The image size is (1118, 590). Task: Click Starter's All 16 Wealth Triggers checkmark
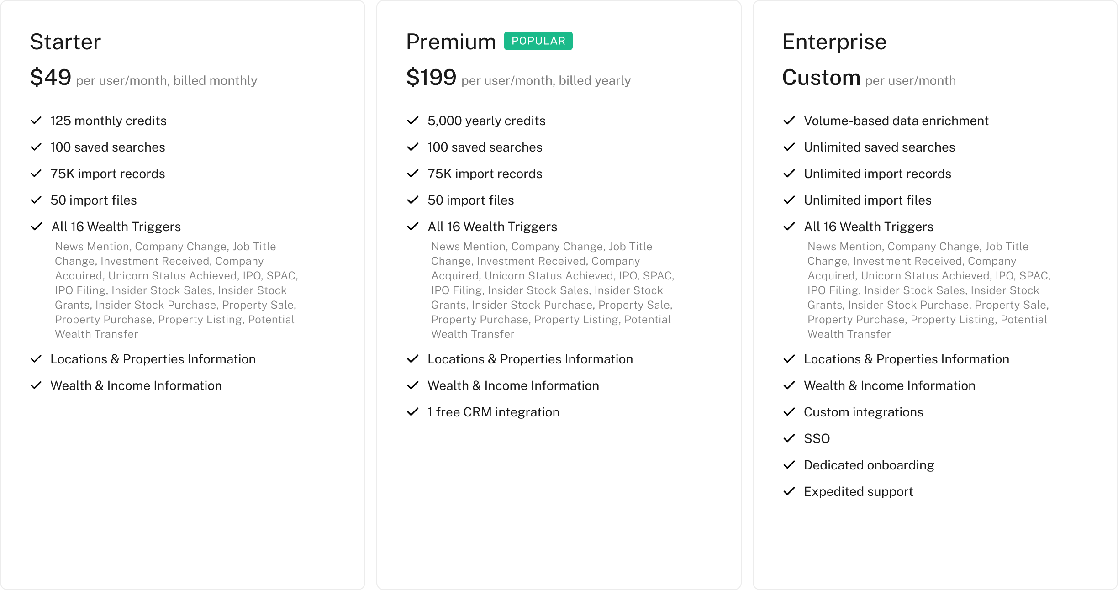point(36,227)
